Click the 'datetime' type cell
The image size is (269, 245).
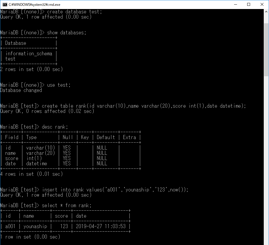37,164
